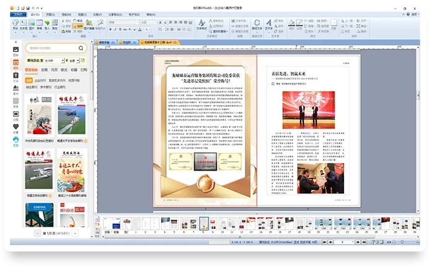Open the 路径文字 (Path Text) tool
430x267 pixels.
pyautogui.click(x=256, y=25)
